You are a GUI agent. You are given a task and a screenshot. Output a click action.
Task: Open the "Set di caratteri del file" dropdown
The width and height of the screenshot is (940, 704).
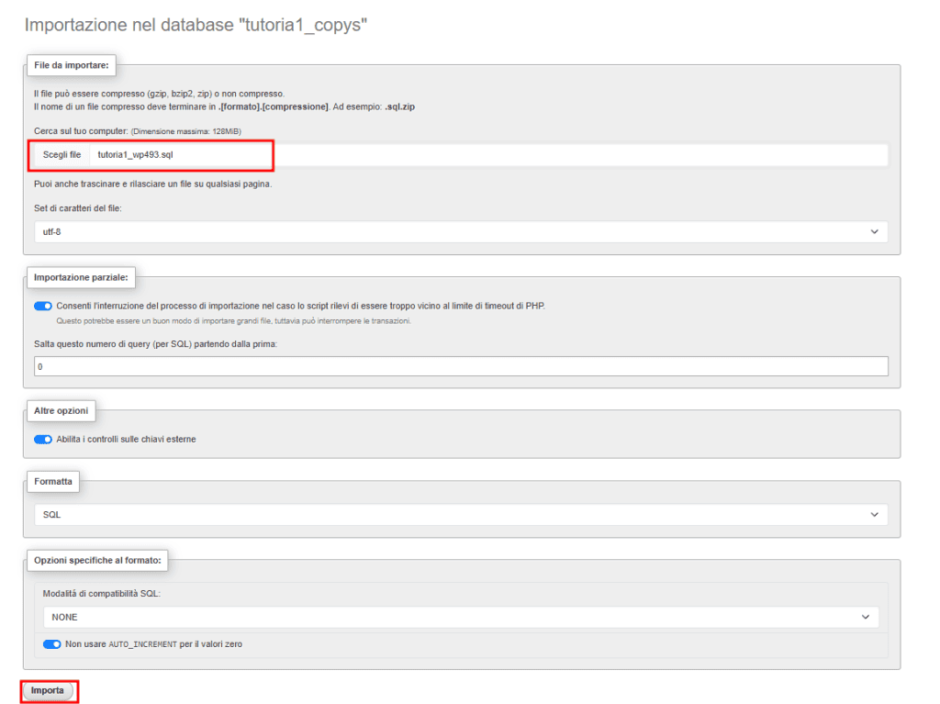click(x=459, y=231)
